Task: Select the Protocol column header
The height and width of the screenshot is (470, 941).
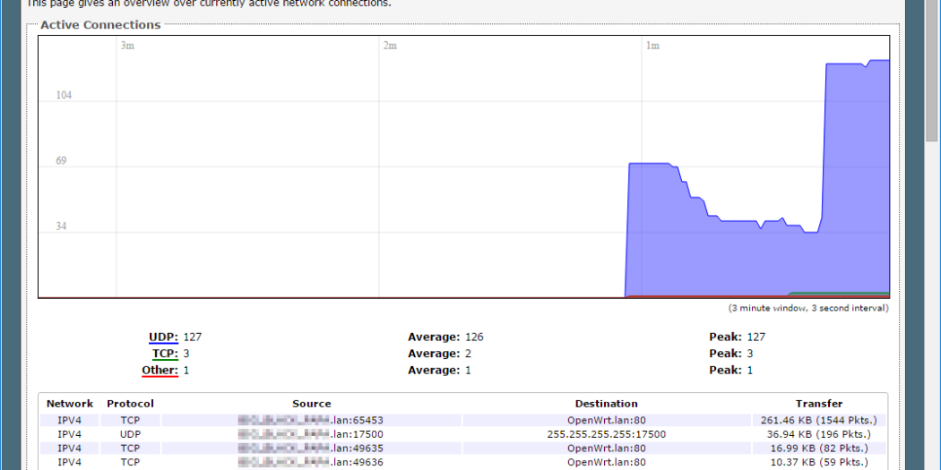Action: [x=130, y=404]
